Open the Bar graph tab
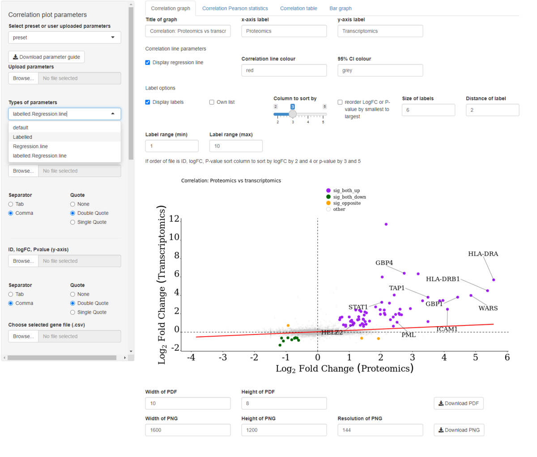Screen dimensions: 537x457 pos(341,9)
